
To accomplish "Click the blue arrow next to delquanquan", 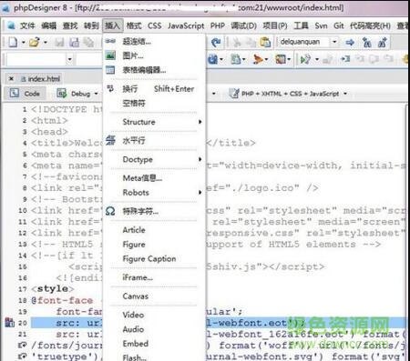I will pos(350,43).
